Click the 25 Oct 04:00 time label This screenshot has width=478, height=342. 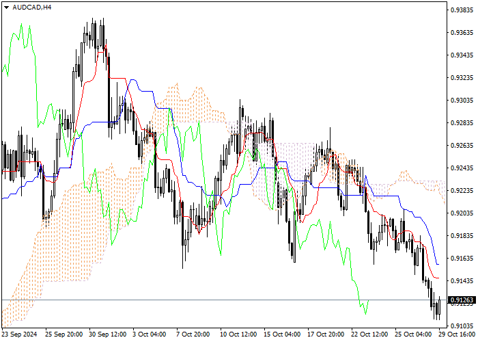click(414, 334)
